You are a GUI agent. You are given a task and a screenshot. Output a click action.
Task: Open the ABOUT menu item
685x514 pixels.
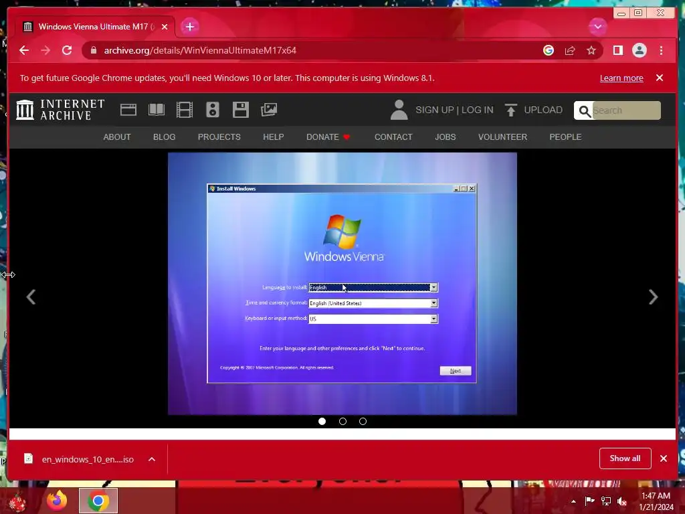117,137
